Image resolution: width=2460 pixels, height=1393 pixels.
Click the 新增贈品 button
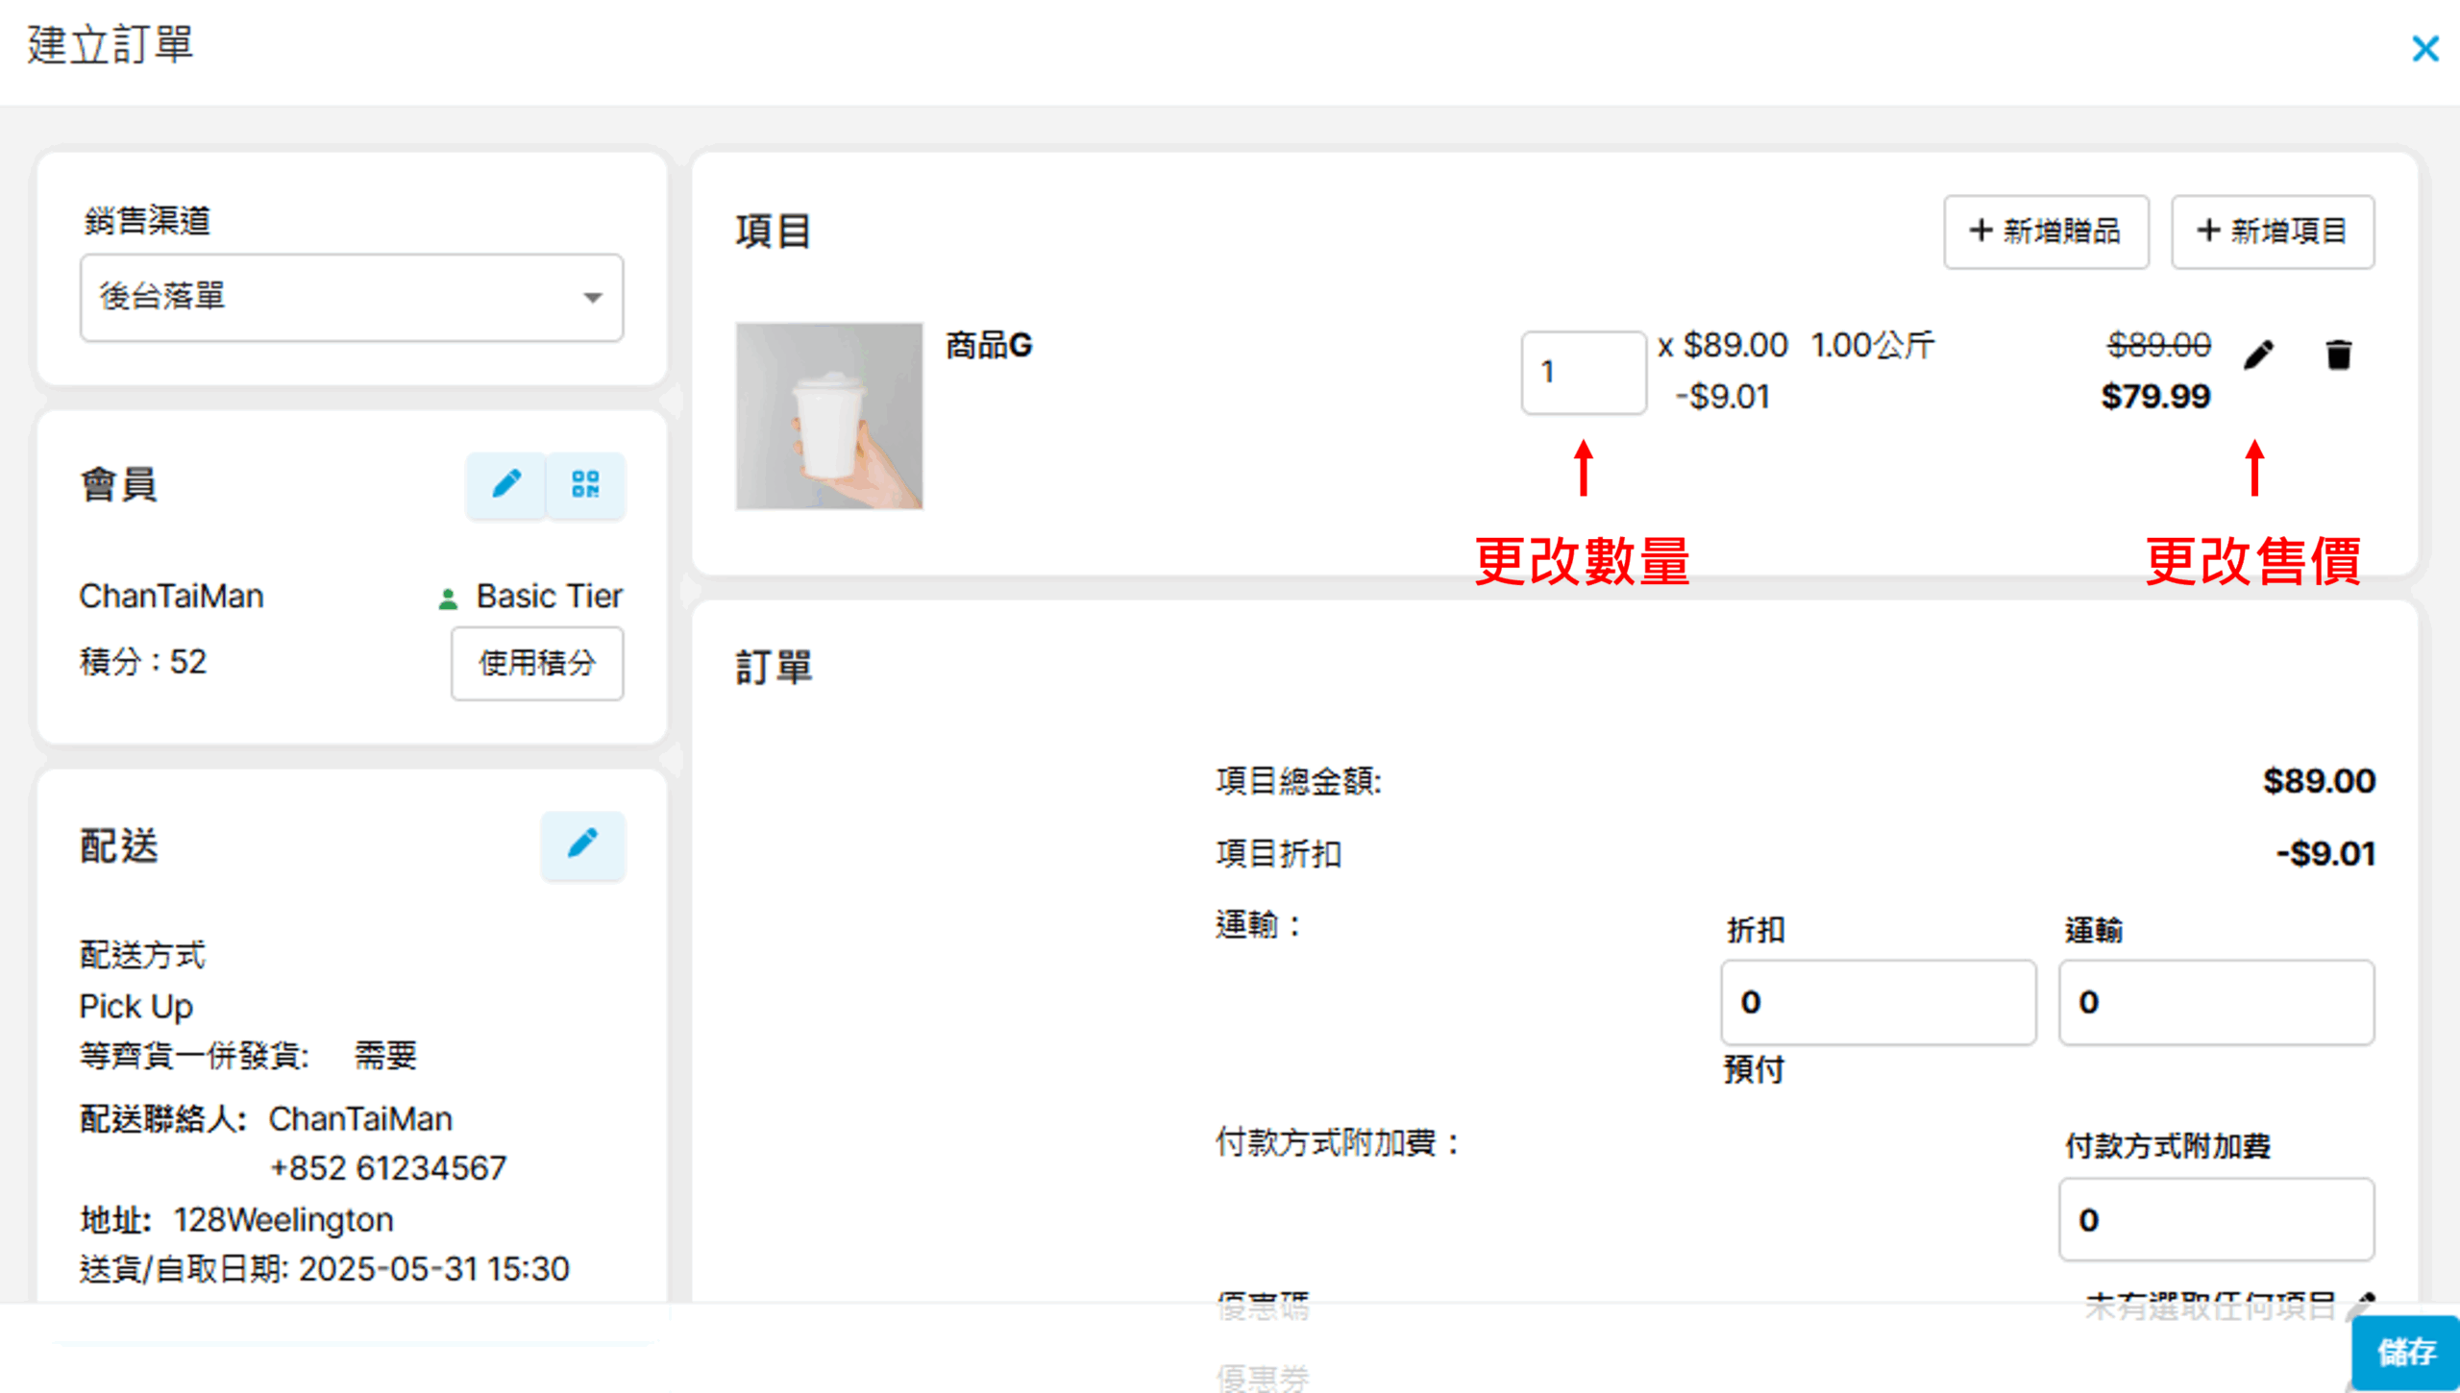pos(2045,232)
